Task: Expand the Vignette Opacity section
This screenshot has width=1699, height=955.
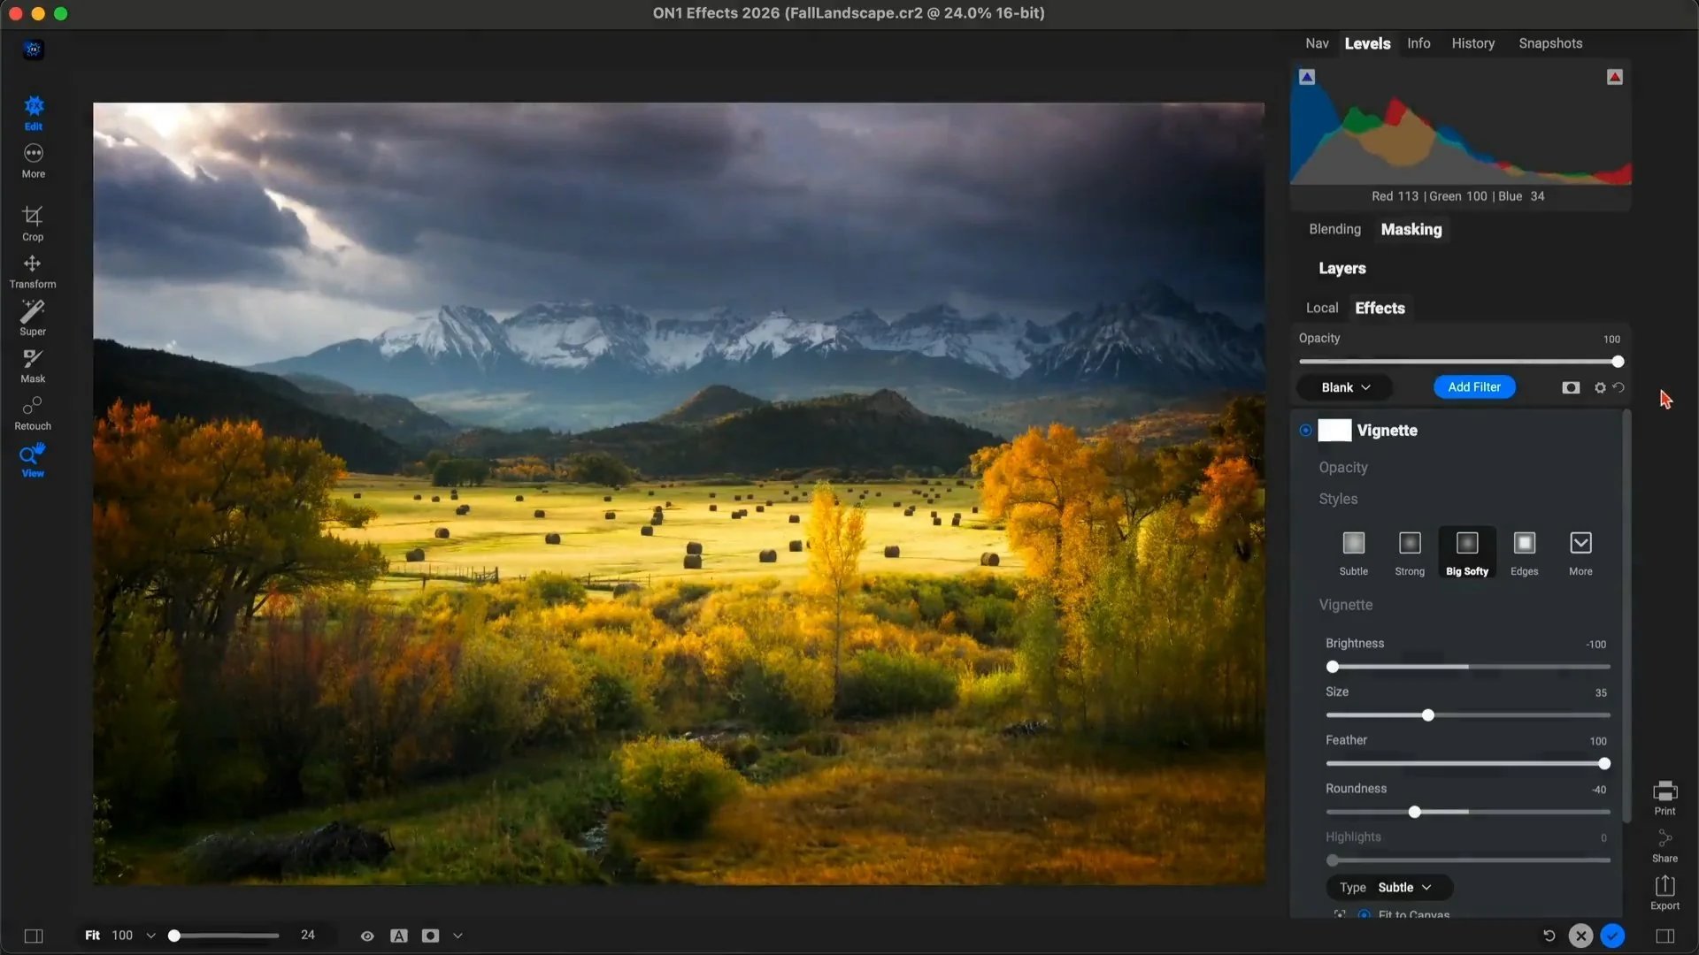Action: coord(1343,468)
